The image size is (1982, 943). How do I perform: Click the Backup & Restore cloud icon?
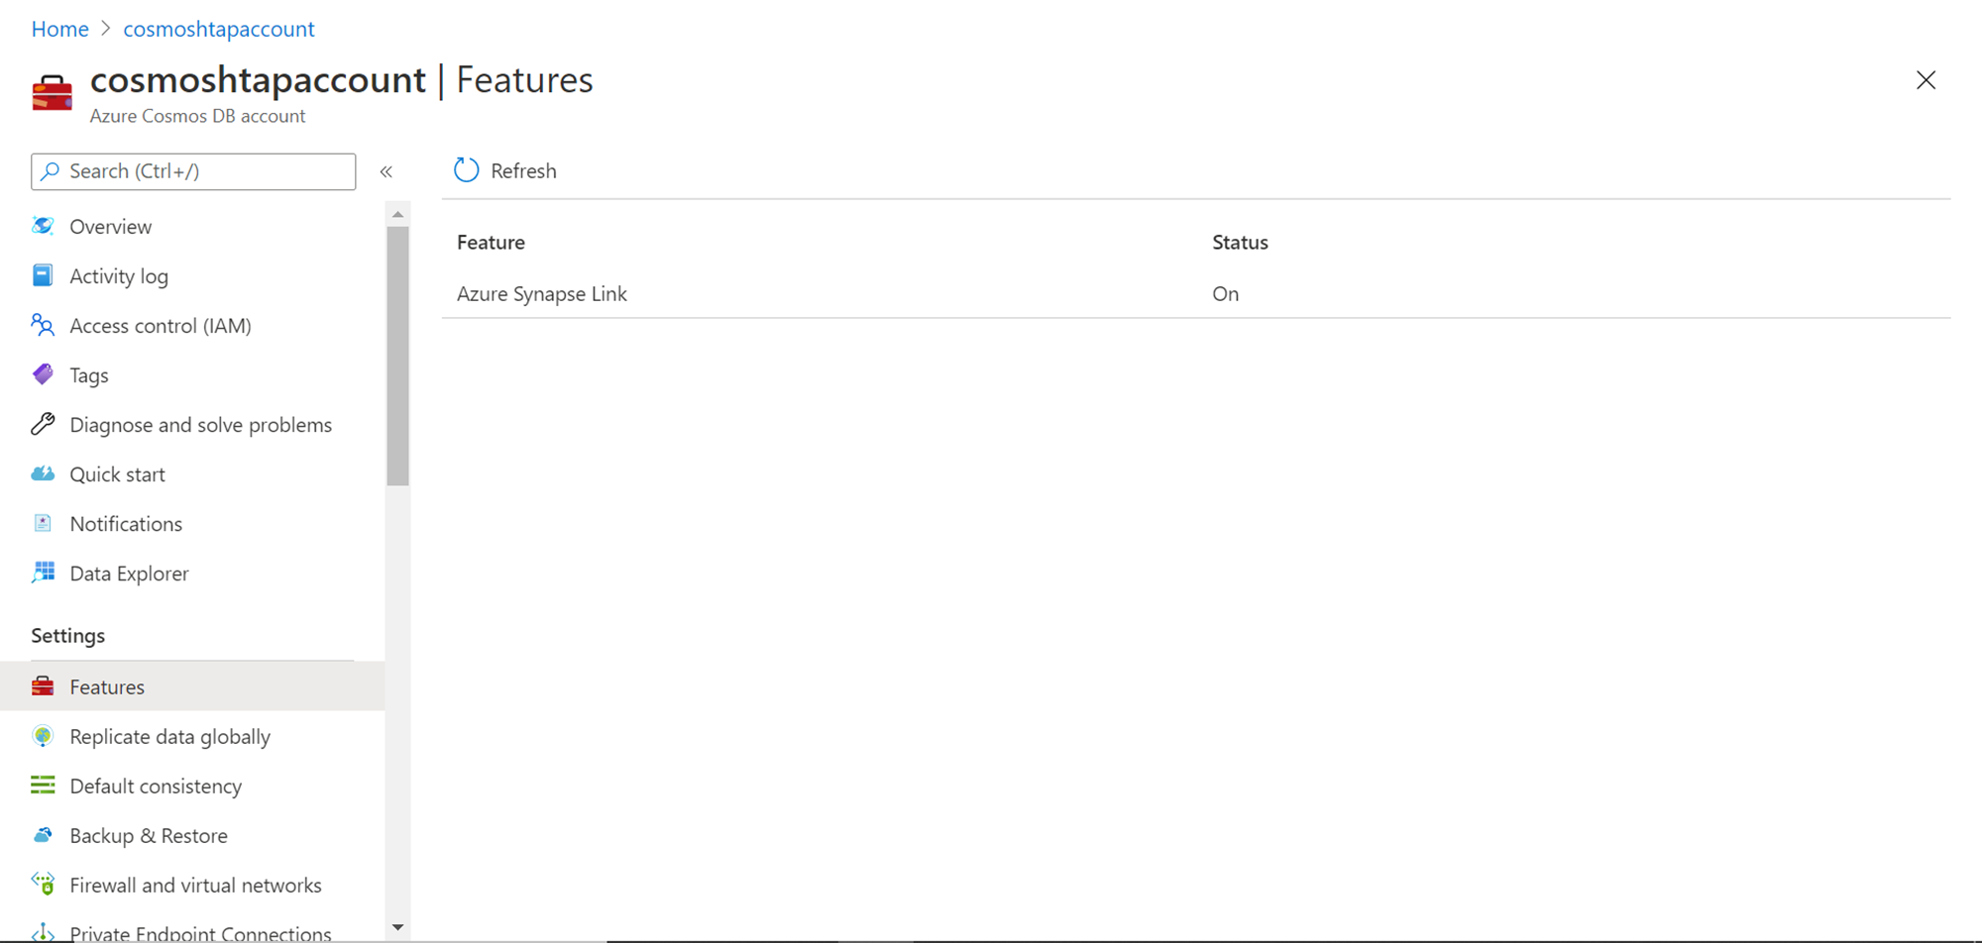click(43, 835)
